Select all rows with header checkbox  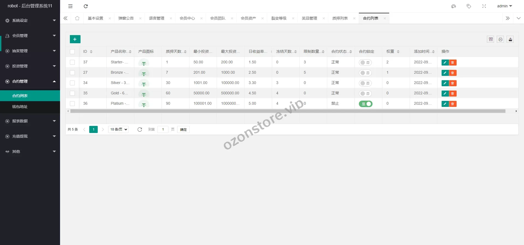(72, 52)
